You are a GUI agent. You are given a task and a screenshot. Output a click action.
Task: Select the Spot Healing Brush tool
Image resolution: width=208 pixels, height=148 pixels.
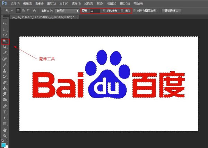(x=5, y=59)
